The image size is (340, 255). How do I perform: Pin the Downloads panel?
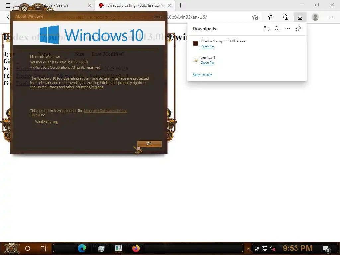click(x=298, y=29)
